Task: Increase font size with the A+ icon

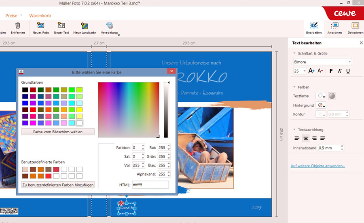Action: (x=311, y=71)
